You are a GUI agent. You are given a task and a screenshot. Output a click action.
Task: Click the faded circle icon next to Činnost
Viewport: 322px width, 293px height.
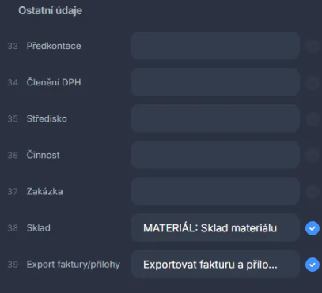pyautogui.click(x=313, y=156)
